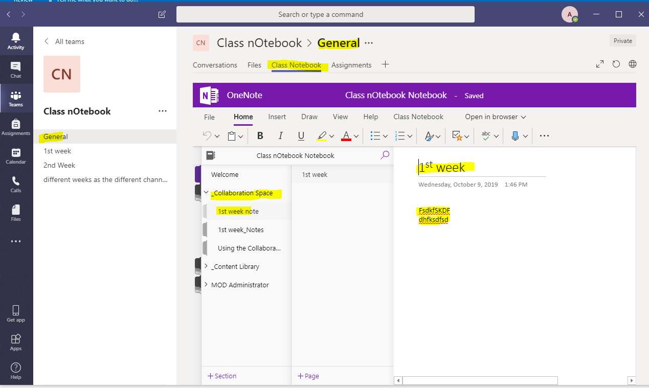Open Calls in the left rail
The image size is (649, 388).
[x=16, y=184]
